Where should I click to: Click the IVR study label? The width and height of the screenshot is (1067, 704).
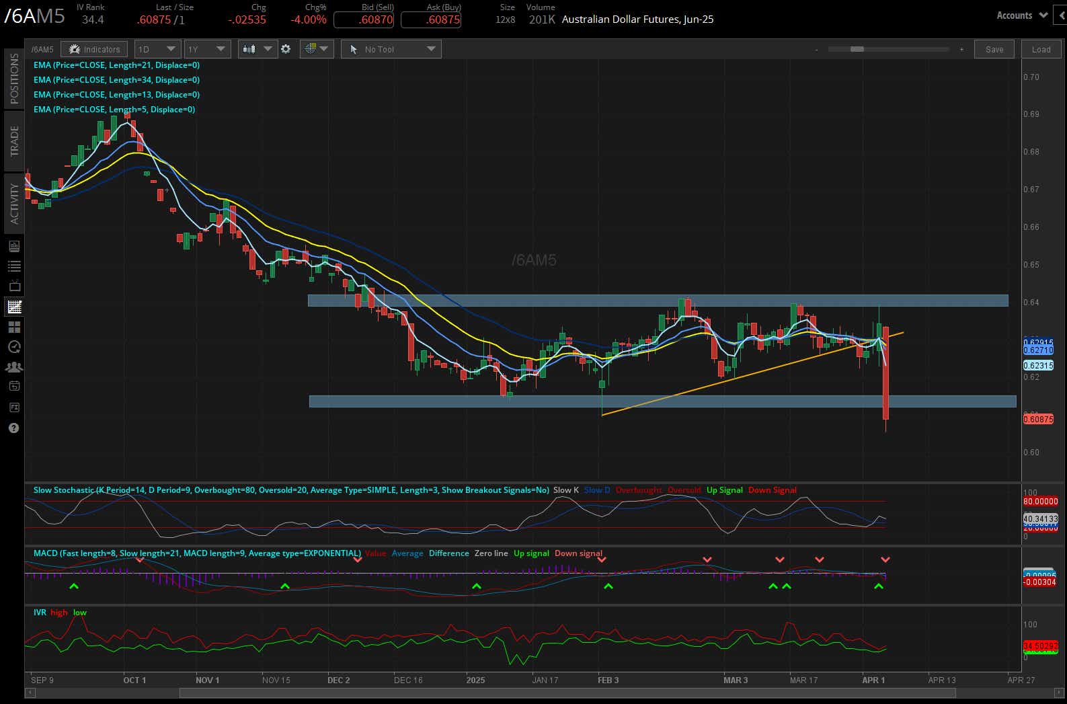tap(40, 613)
